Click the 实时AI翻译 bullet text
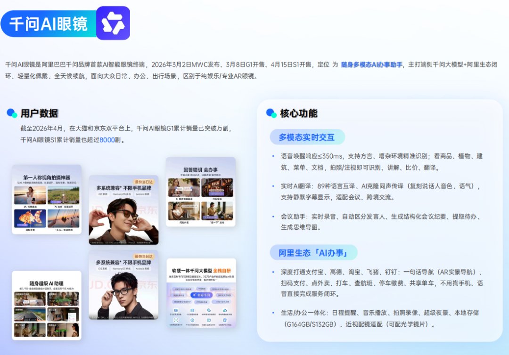The height and width of the screenshot is (355, 509). point(380,192)
